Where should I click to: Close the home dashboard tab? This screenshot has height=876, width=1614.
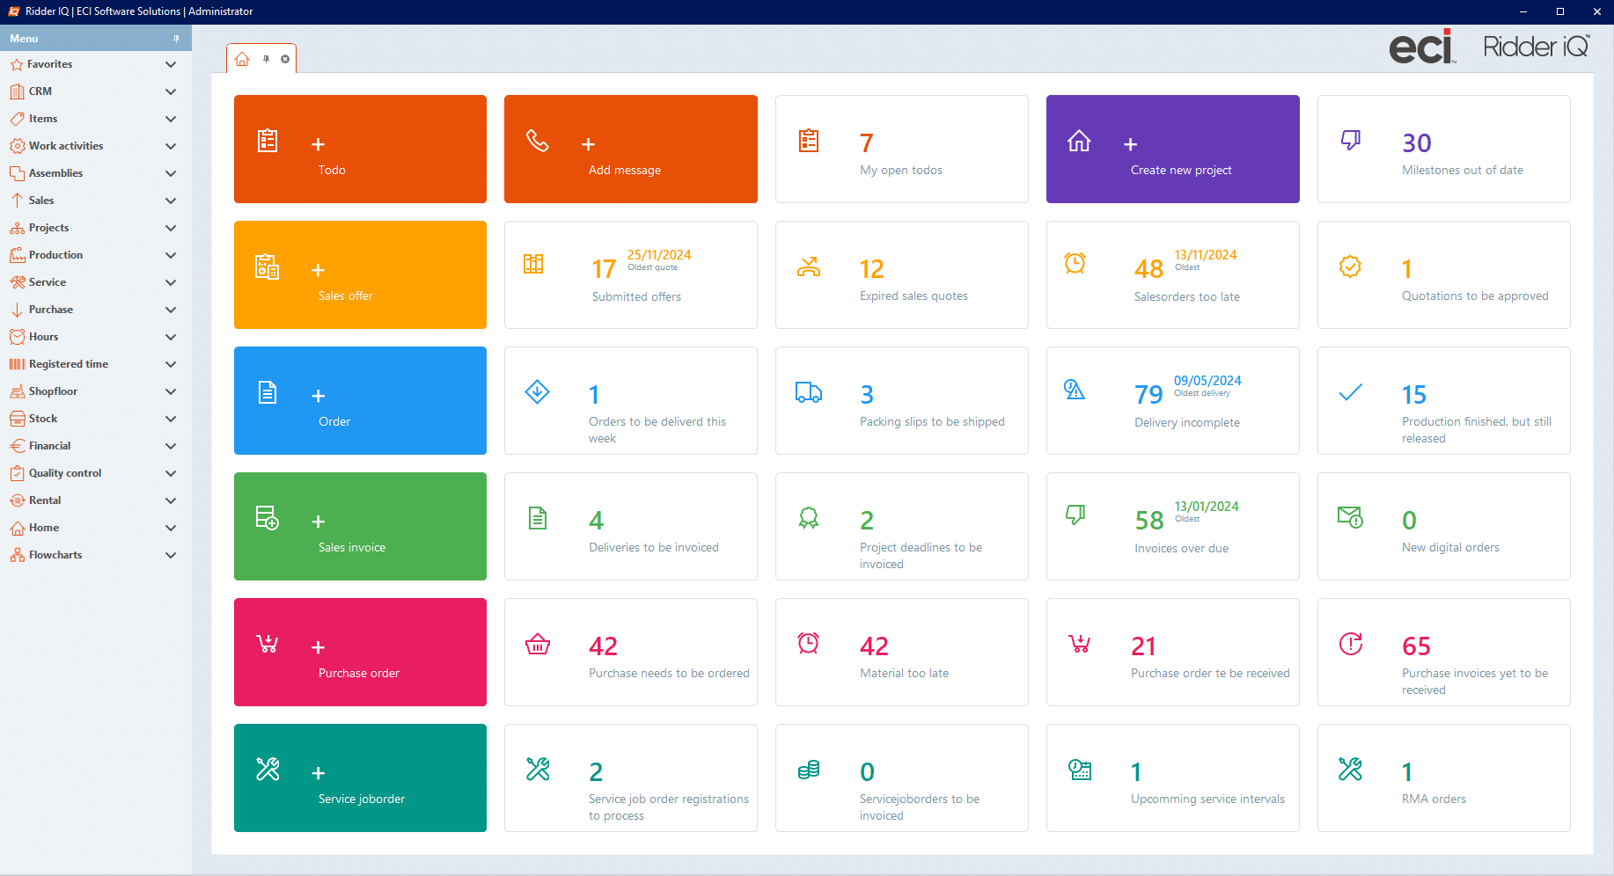pyautogui.click(x=285, y=60)
